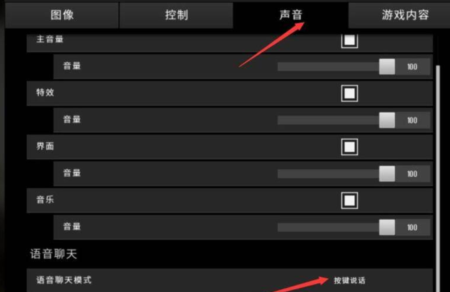This screenshot has height=292, width=450.
Task: Click the 音乐 volume value 100 field
Action: pyautogui.click(x=413, y=227)
